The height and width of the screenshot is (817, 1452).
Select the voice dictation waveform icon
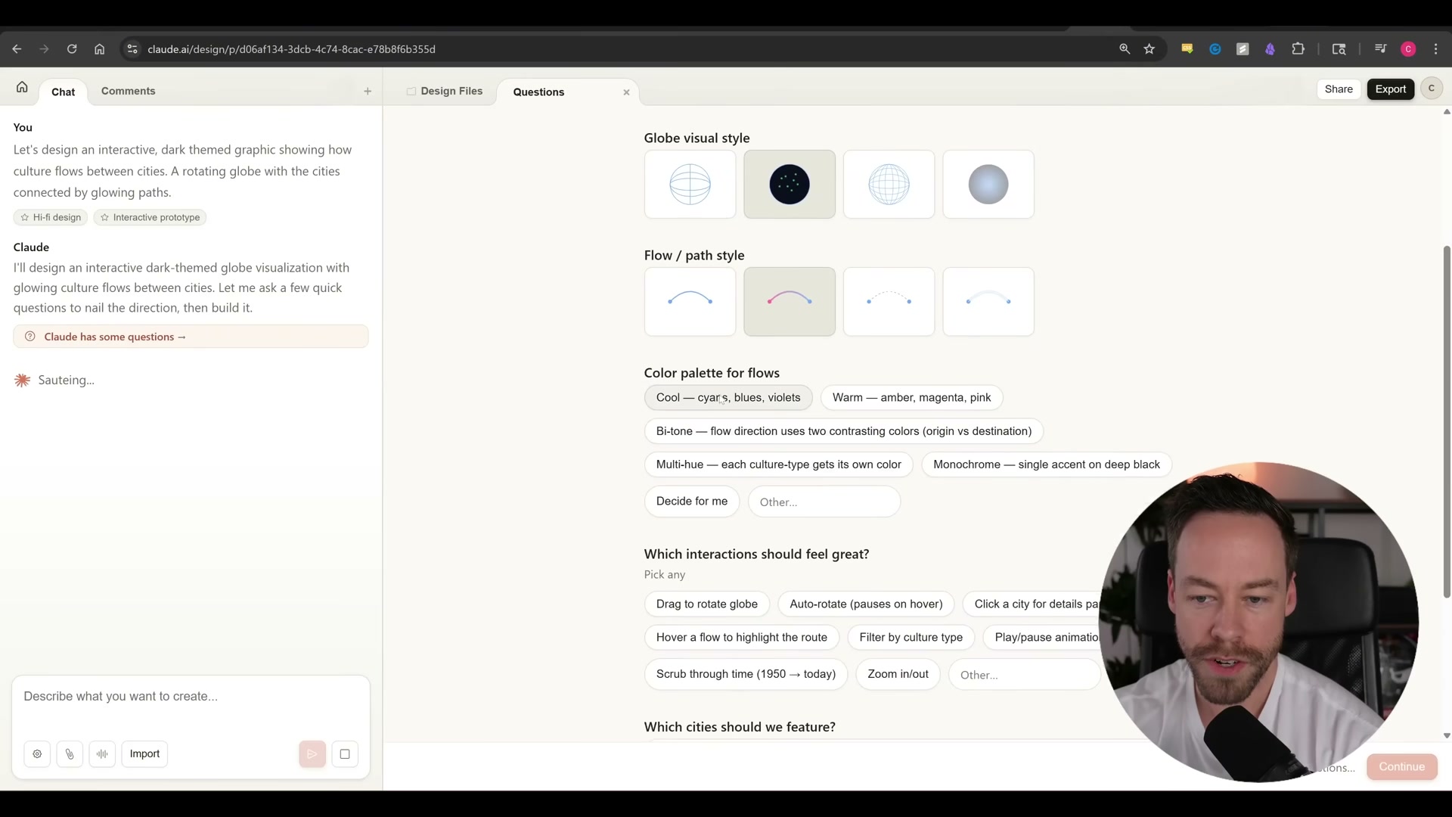102,753
